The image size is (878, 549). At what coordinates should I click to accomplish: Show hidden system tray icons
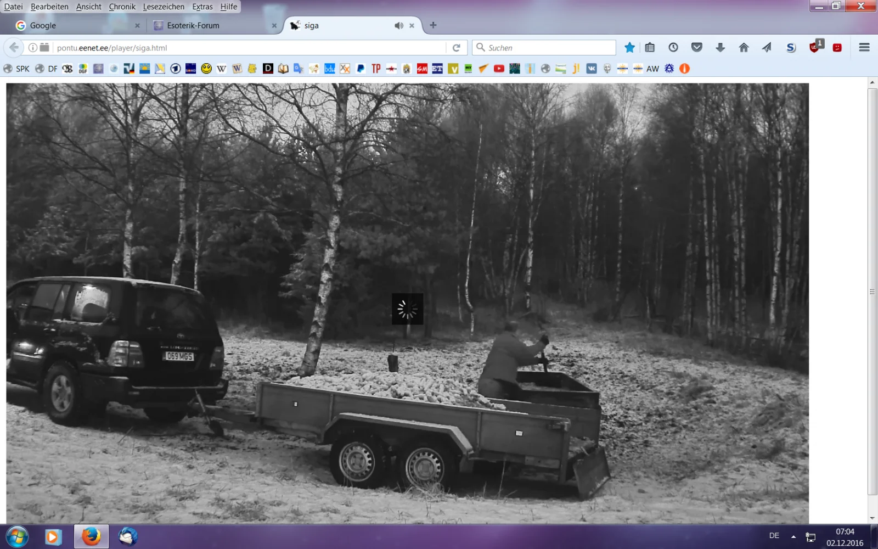pyautogui.click(x=793, y=536)
